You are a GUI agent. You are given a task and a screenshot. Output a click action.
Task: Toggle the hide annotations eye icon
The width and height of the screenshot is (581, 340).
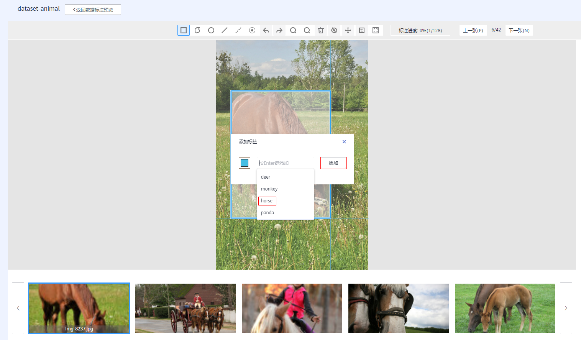pos(334,30)
